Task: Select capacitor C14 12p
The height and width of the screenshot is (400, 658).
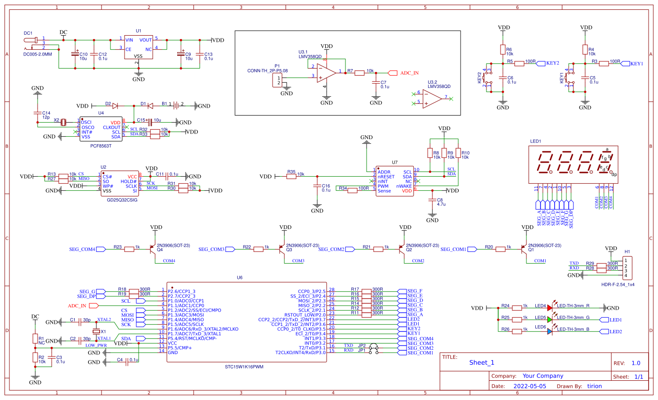Action: click(37, 113)
